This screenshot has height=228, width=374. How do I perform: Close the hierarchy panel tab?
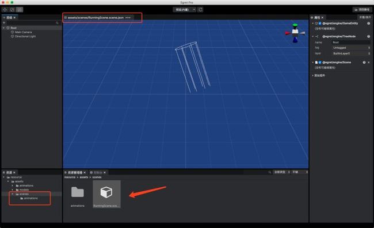coord(14,18)
